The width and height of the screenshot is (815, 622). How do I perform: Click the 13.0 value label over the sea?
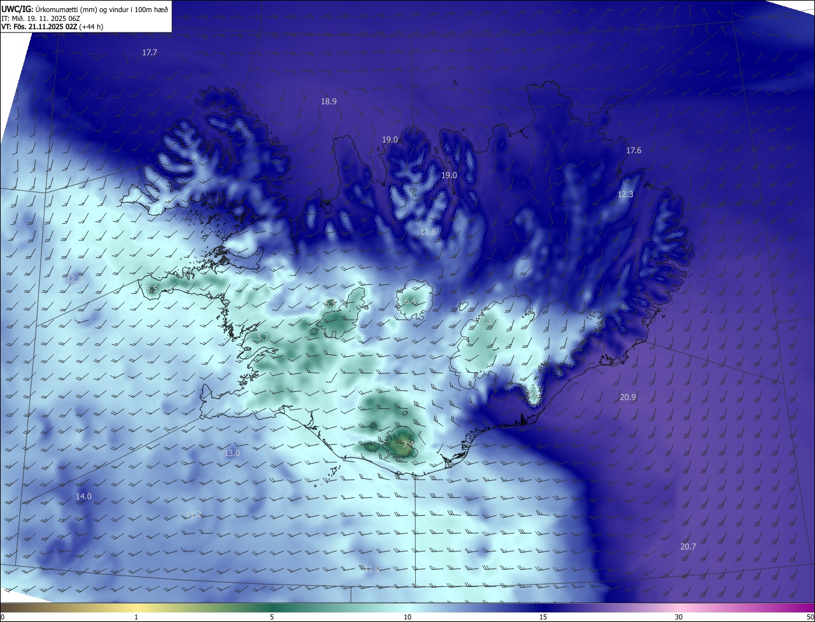pyautogui.click(x=232, y=453)
